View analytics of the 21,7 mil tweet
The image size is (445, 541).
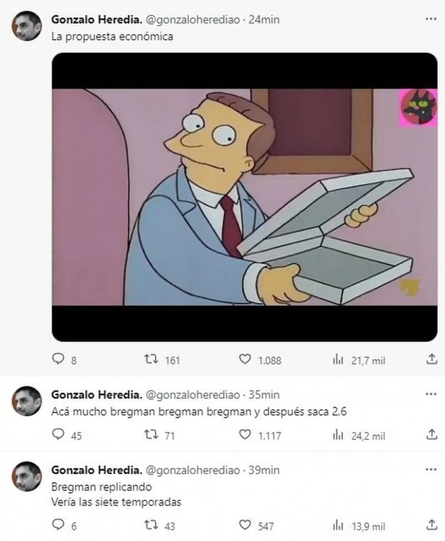point(339,360)
